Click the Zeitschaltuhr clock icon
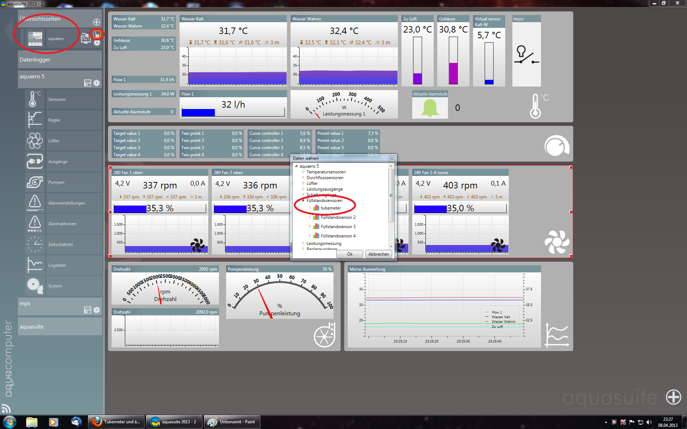687x429 pixels. pos(35,244)
